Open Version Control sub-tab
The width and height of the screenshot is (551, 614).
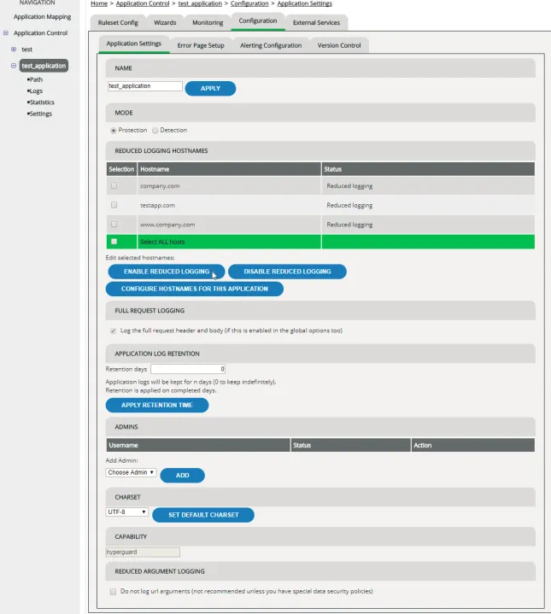click(339, 45)
